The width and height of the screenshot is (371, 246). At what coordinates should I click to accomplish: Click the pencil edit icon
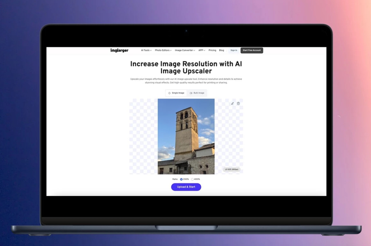pyautogui.click(x=232, y=104)
